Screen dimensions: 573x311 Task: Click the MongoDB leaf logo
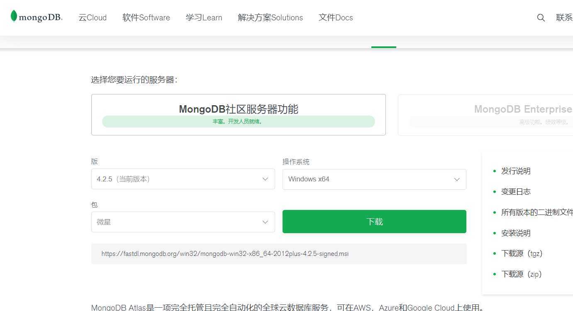pos(37,17)
